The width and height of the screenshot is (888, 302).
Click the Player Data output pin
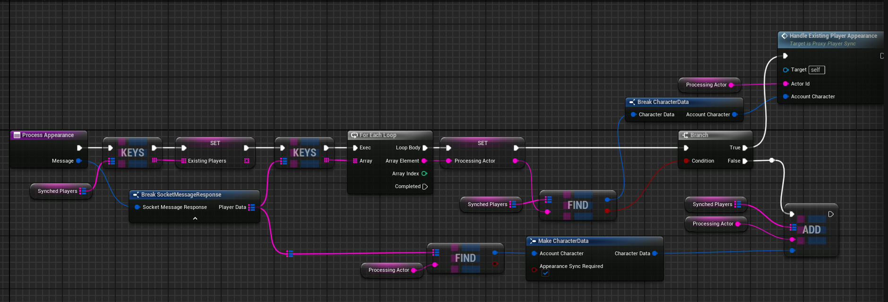coord(251,207)
